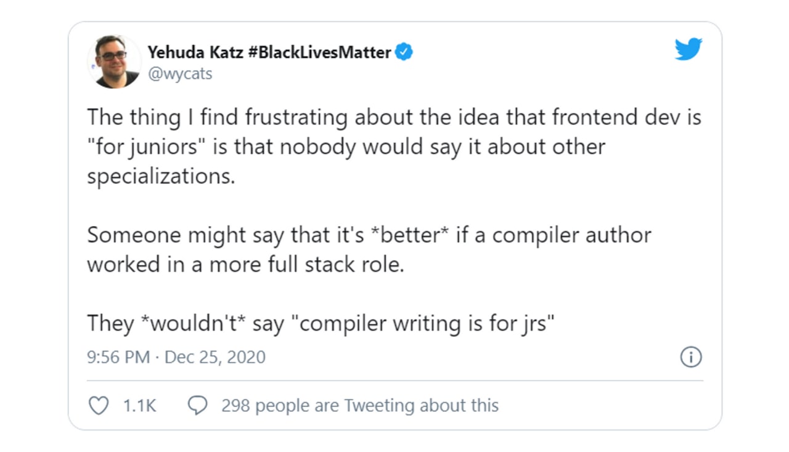Click the paragraph starting 'The thing I find'
The image size is (789, 452).
coord(394,147)
